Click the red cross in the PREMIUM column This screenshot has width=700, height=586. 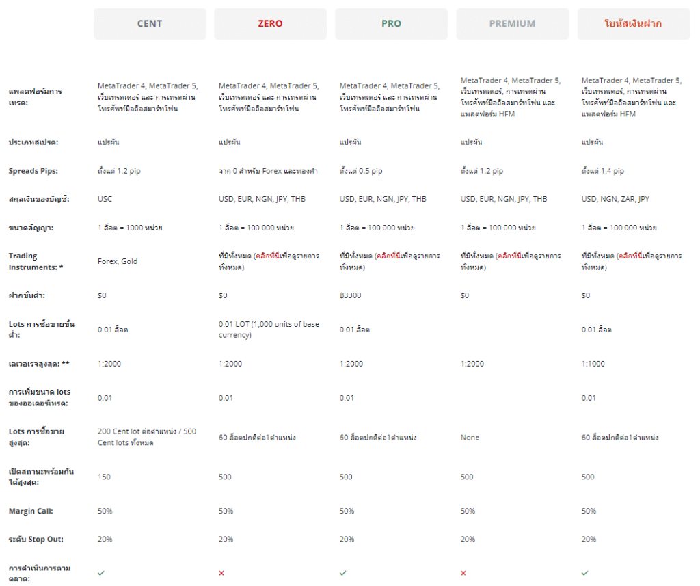[x=463, y=573]
